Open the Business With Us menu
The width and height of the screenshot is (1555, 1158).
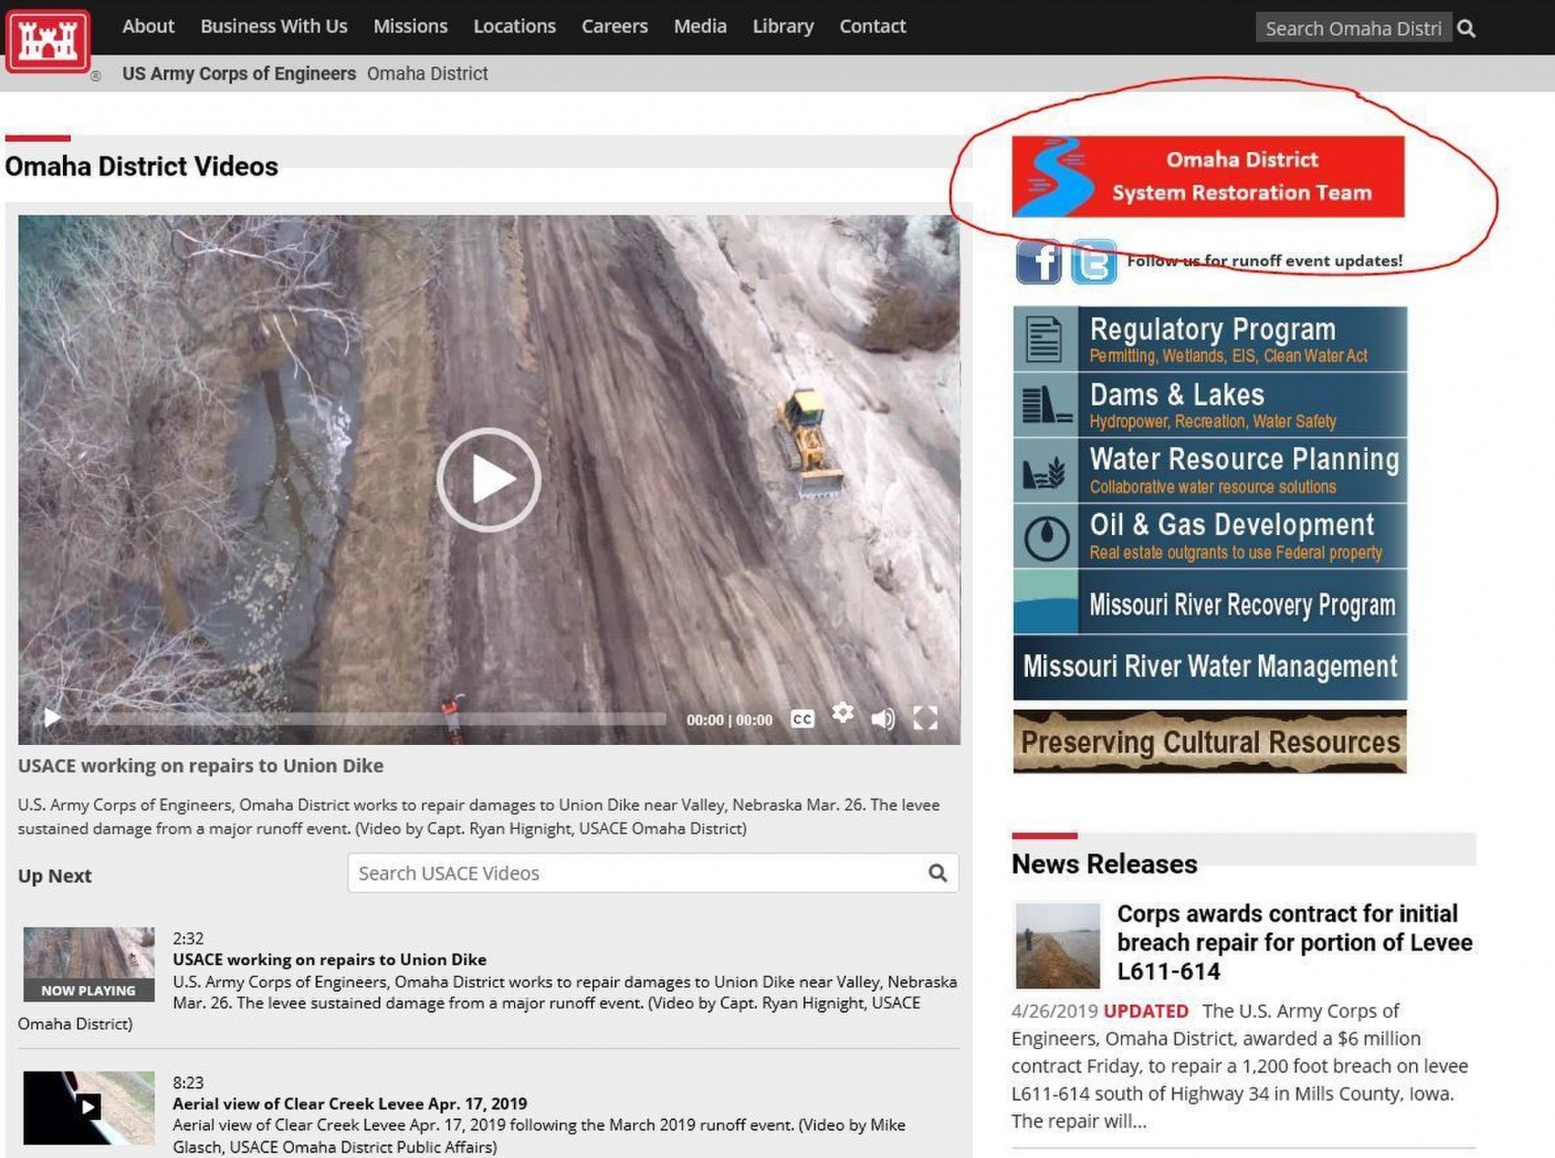(x=274, y=27)
